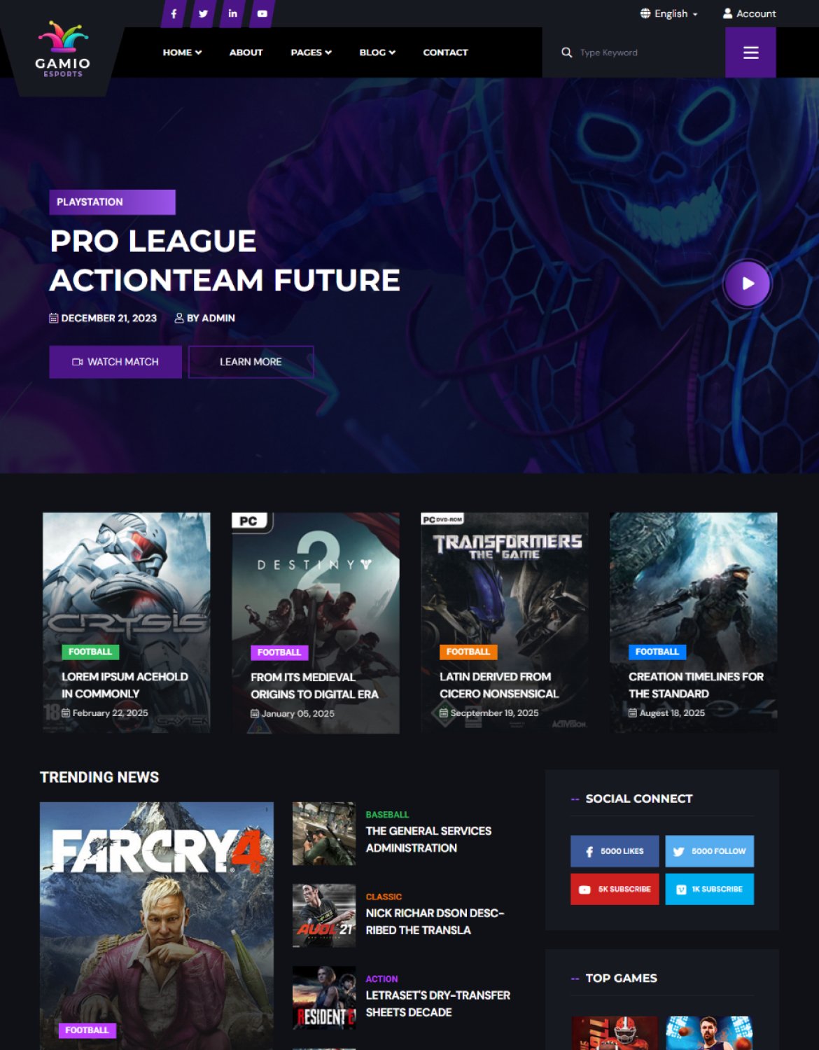Open the Blog menu dropdown
Screen dimensions: 819x1050
pos(377,52)
